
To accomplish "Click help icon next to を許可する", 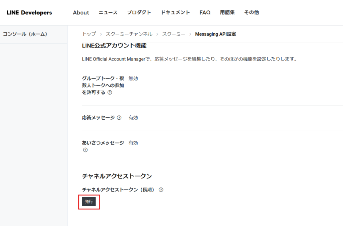I will pyautogui.click(x=110, y=92).
